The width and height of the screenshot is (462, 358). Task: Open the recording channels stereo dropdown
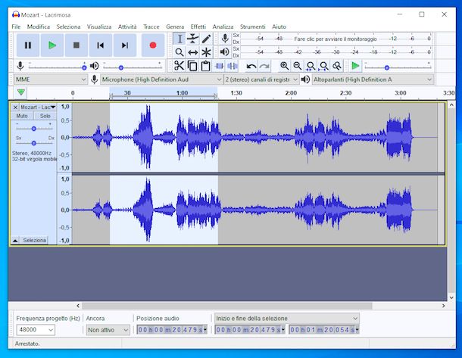tap(261, 79)
